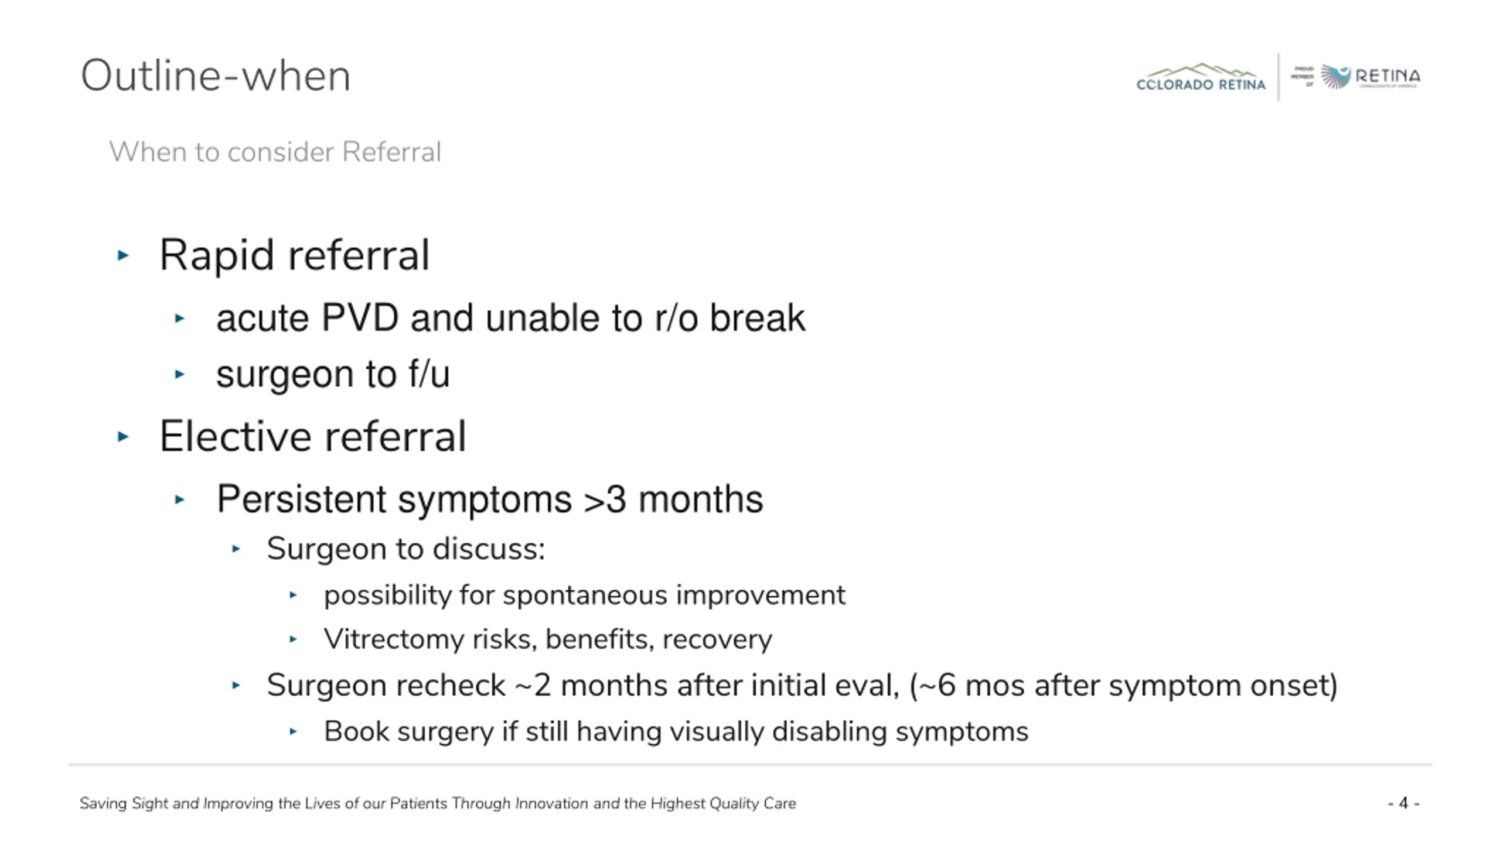
Task: Select the When to consider Referral subtitle
Action: pyautogui.click(x=275, y=152)
